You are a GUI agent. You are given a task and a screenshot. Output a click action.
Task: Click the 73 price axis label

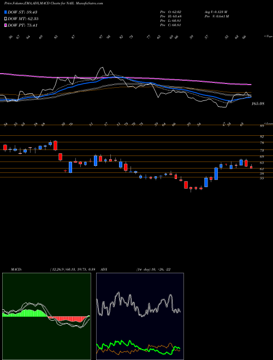(x=262, y=151)
